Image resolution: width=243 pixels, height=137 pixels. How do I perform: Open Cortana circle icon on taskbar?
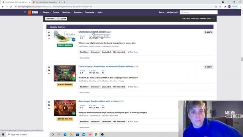pos(52,134)
